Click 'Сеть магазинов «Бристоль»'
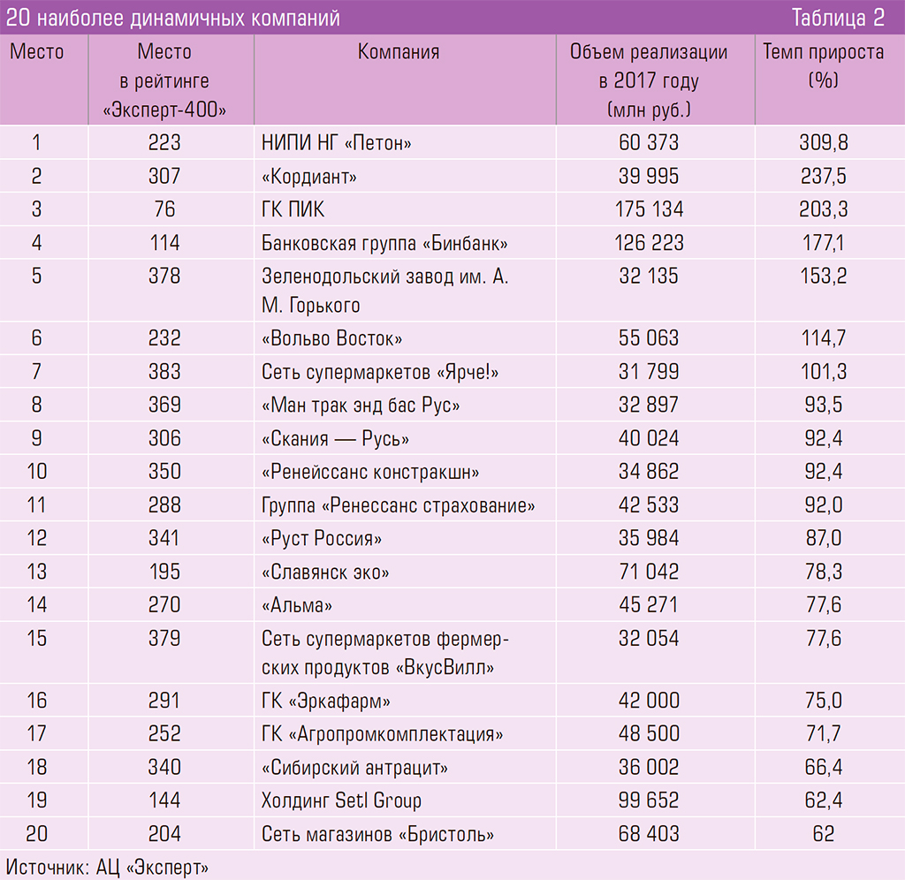Viewport: 905px width, 880px height. 377,834
